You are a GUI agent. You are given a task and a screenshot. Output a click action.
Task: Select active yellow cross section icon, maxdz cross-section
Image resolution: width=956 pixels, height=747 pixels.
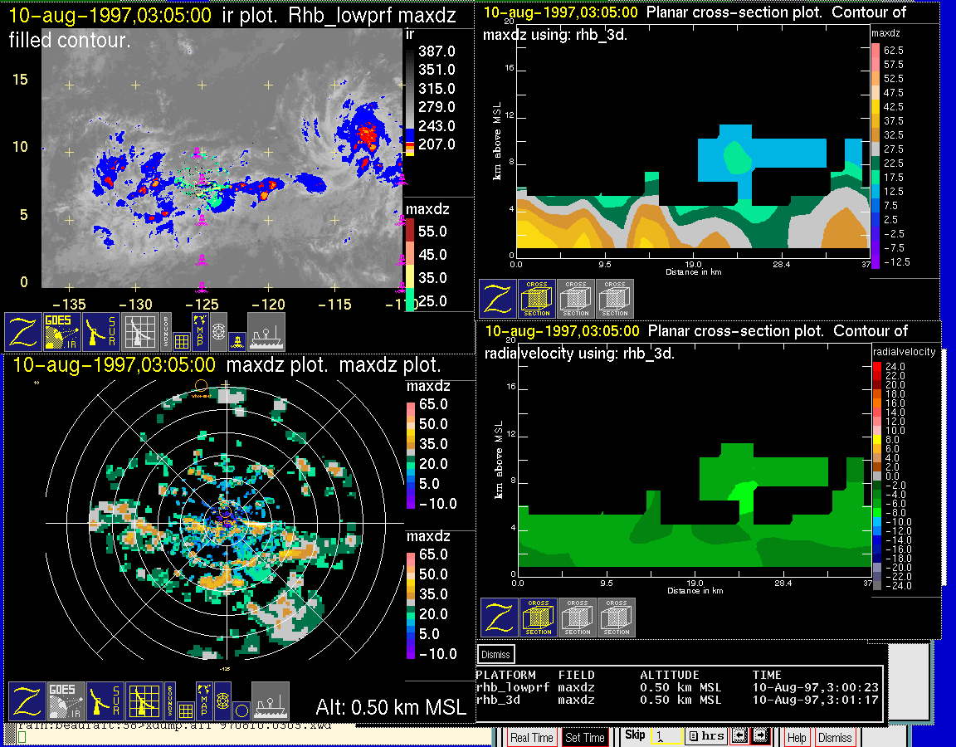coord(537,299)
